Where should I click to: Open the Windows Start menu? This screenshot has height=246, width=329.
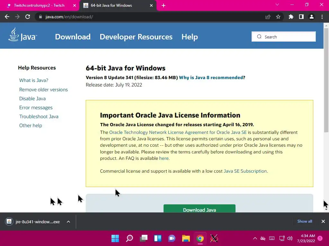point(115,238)
